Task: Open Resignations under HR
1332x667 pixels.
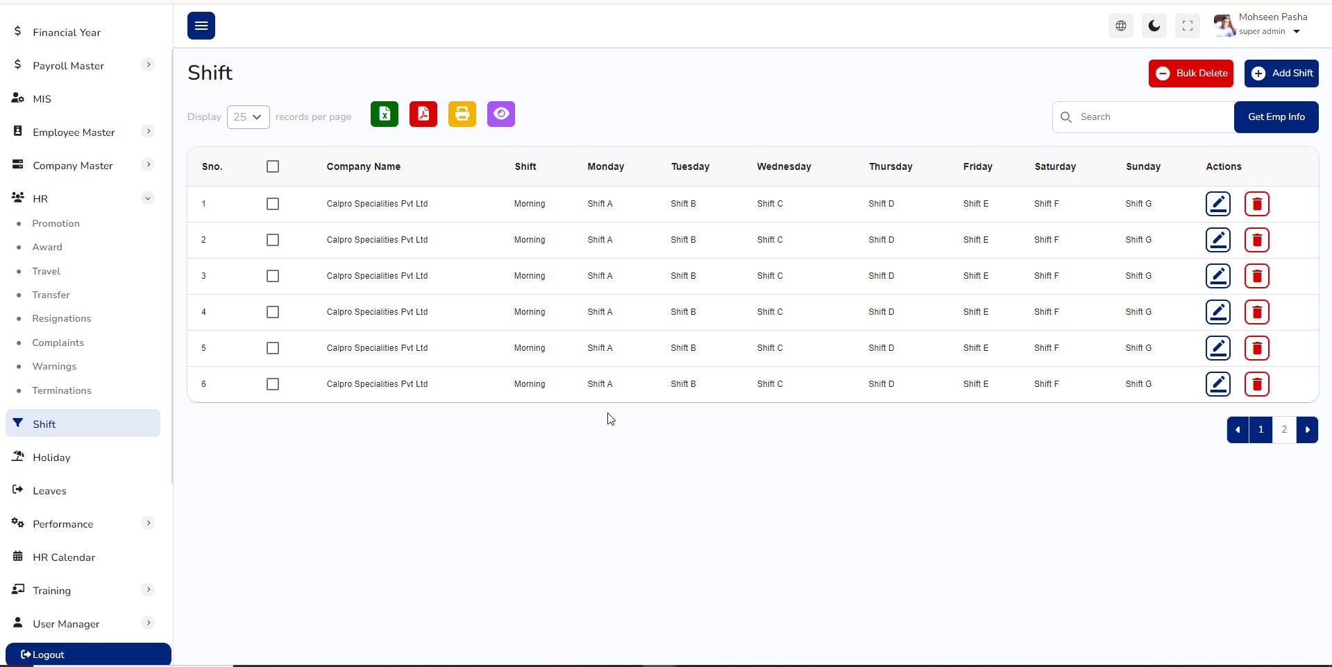Action: click(x=61, y=318)
